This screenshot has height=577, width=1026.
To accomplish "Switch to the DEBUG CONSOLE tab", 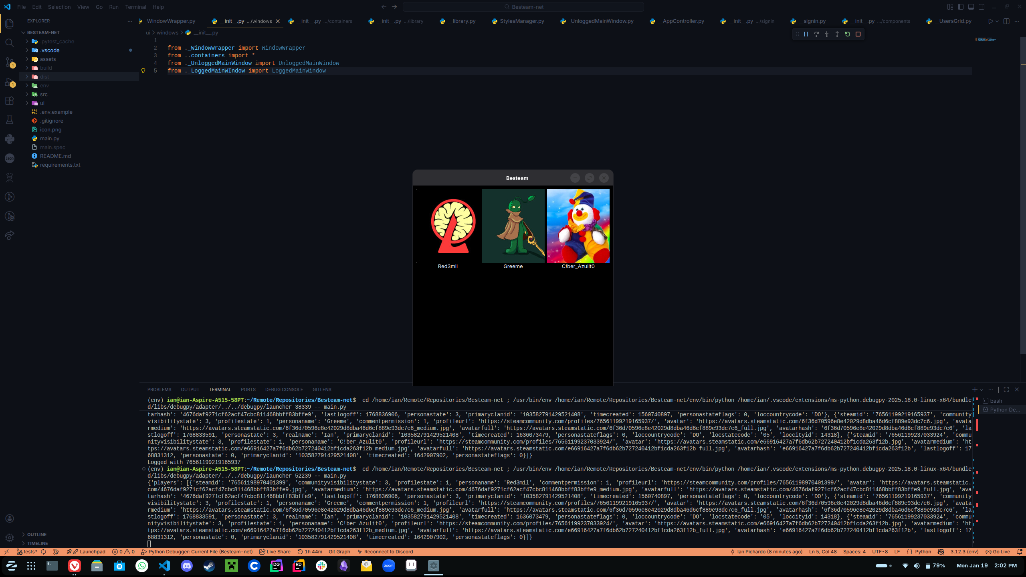I will (x=284, y=389).
